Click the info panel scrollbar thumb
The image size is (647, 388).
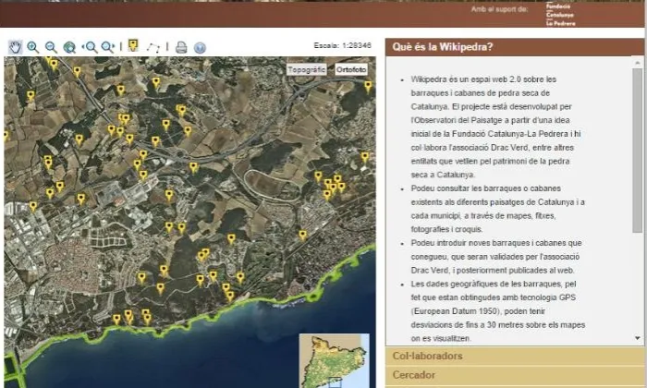click(638, 151)
